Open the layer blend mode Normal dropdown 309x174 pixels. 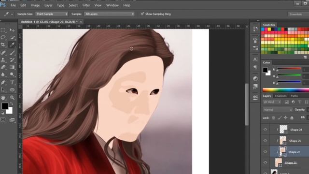point(278,110)
